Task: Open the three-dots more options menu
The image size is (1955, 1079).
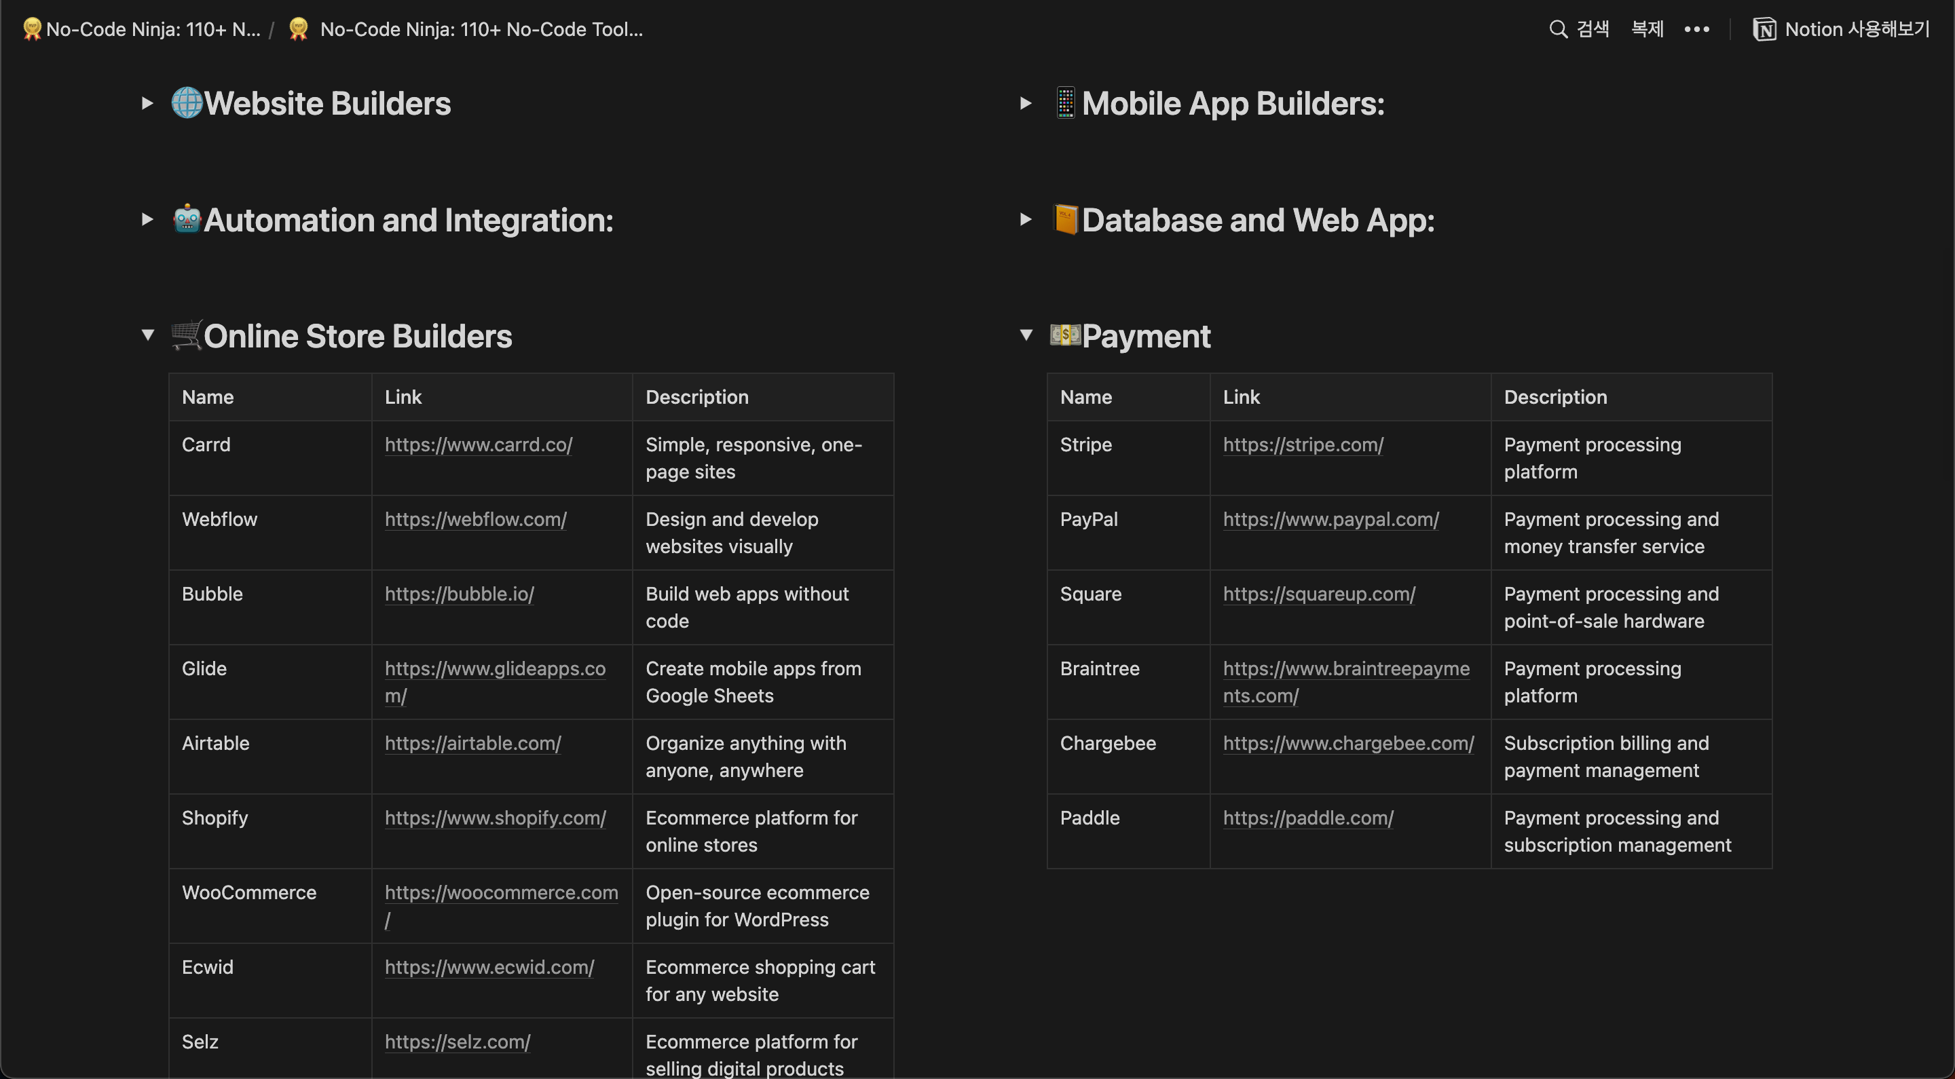Action: pos(1697,29)
